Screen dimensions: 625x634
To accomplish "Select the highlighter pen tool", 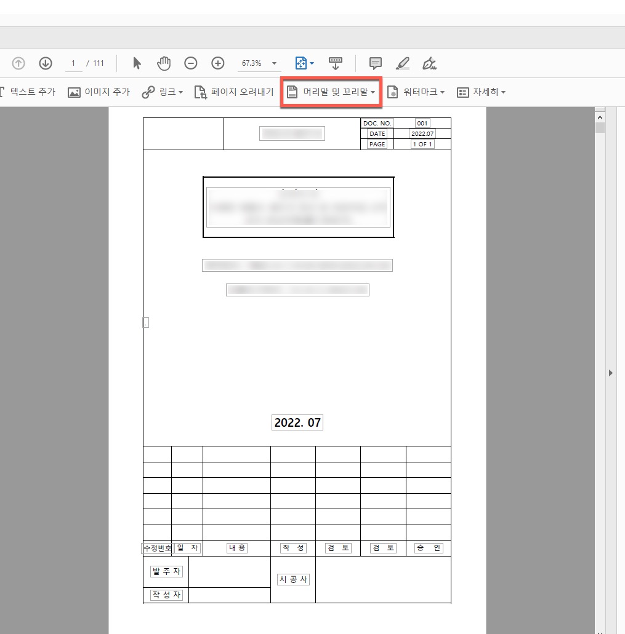I will [x=402, y=63].
